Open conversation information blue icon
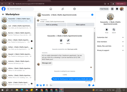 pyautogui.click(x=92, y=15)
